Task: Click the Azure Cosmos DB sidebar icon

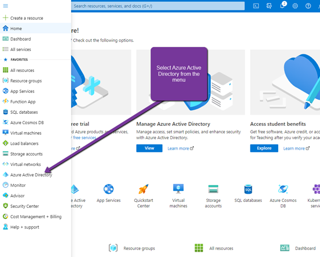Action: tap(6, 122)
